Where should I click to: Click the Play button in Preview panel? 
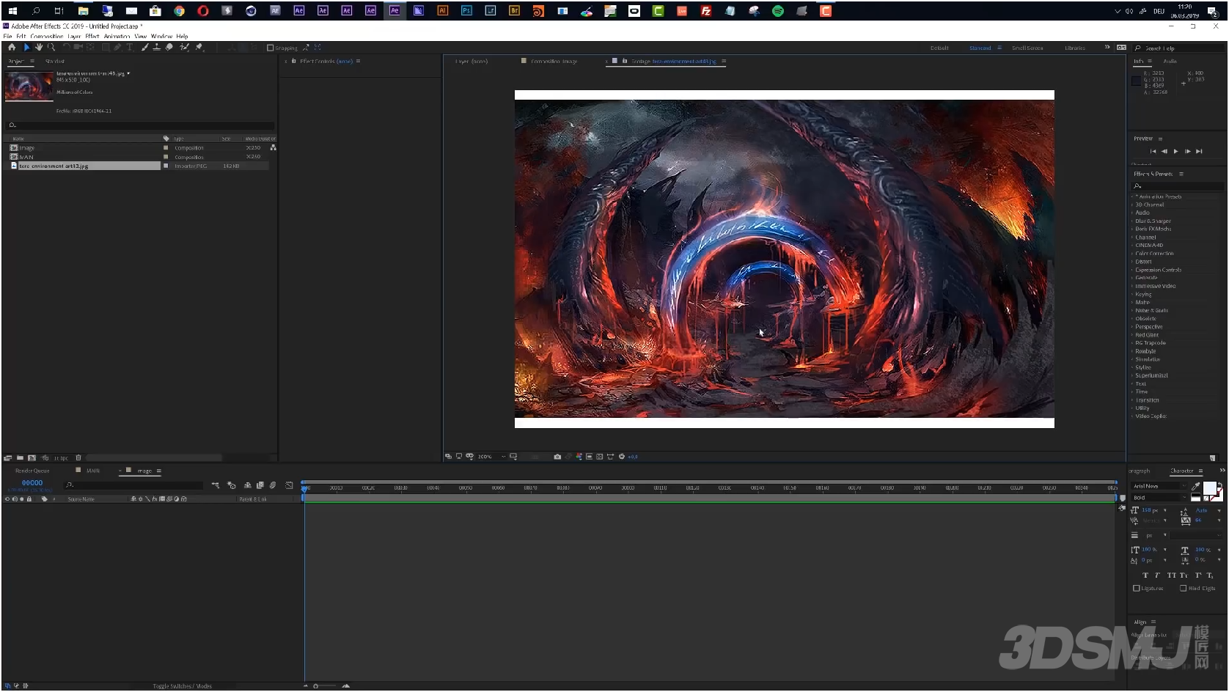click(x=1175, y=152)
